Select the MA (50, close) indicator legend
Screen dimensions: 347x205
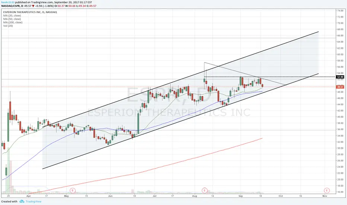(x=12, y=19)
